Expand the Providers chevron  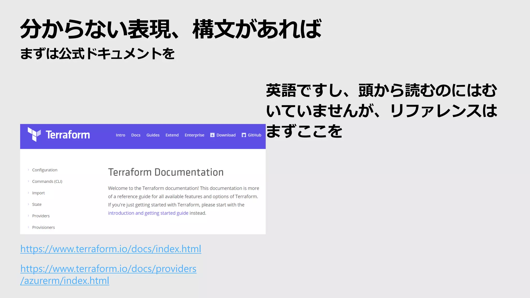28,216
